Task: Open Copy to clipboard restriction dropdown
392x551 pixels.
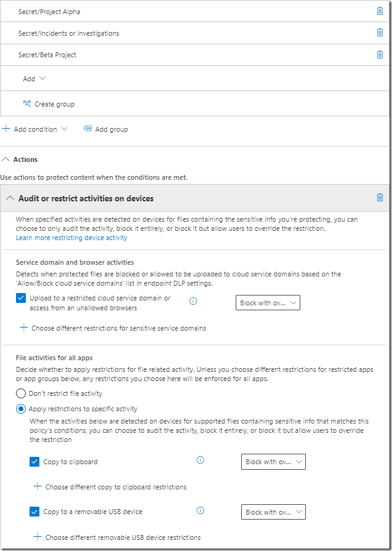Action: (274, 462)
